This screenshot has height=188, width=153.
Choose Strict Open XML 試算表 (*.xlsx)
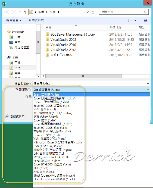[92, 175]
